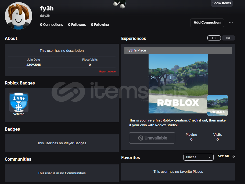This screenshot has width=245, height=184.
Task: Click the Unavailable play button
Action: 152,138
